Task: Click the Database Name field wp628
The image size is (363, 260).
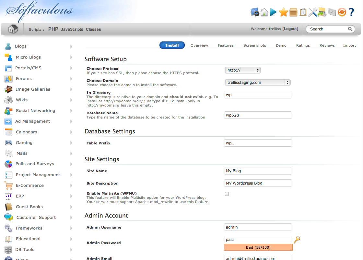Action: pyautogui.click(x=258, y=115)
